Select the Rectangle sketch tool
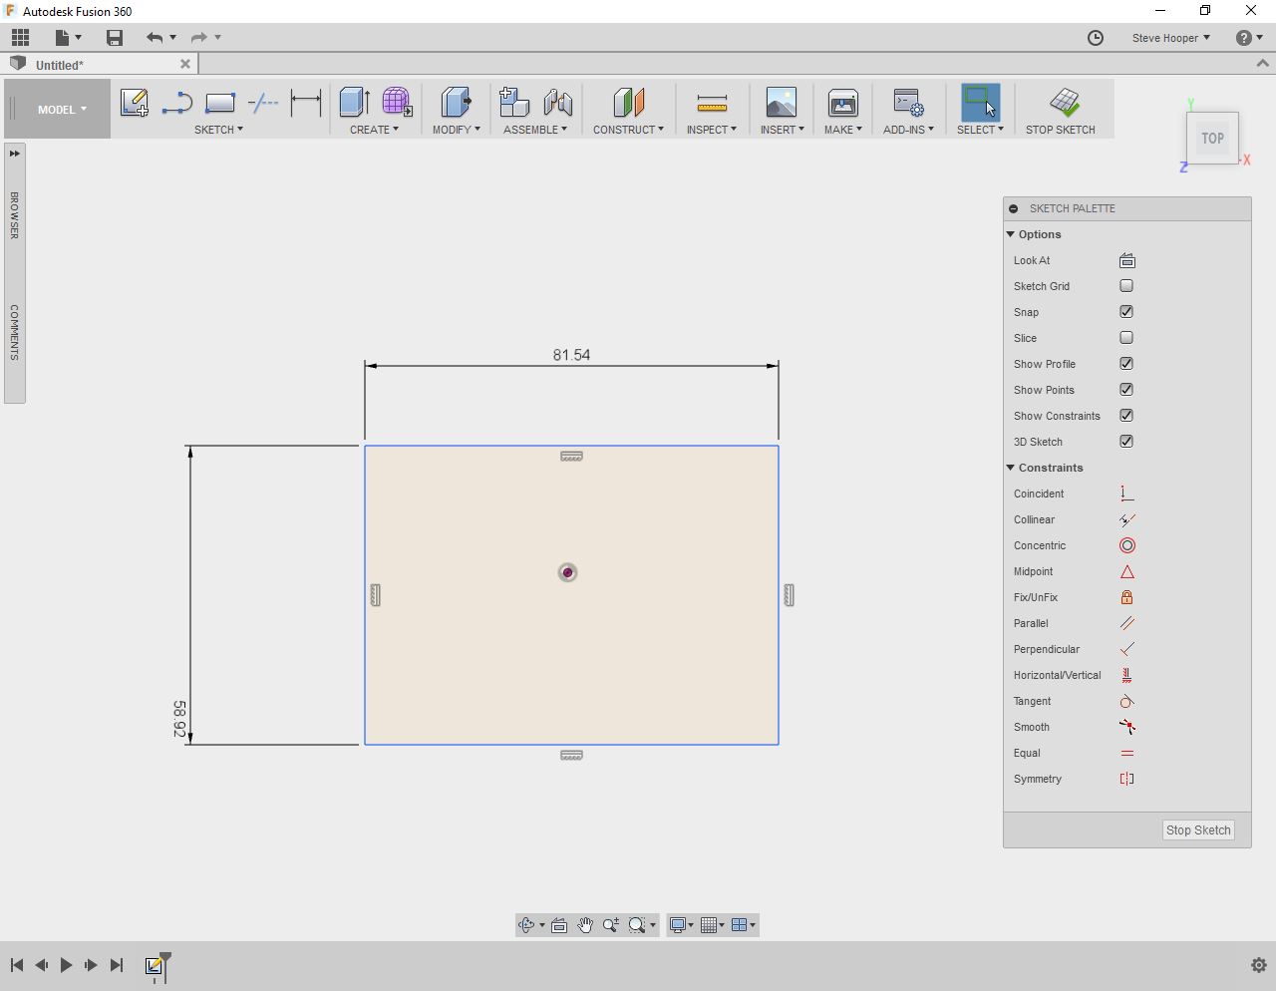Image resolution: width=1276 pixels, height=991 pixels. click(x=219, y=102)
